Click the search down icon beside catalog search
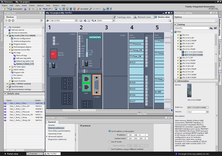Screen dimensions: 222x156 (211, 28)
